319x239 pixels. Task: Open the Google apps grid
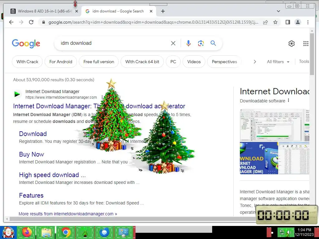[x=306, y=43]
